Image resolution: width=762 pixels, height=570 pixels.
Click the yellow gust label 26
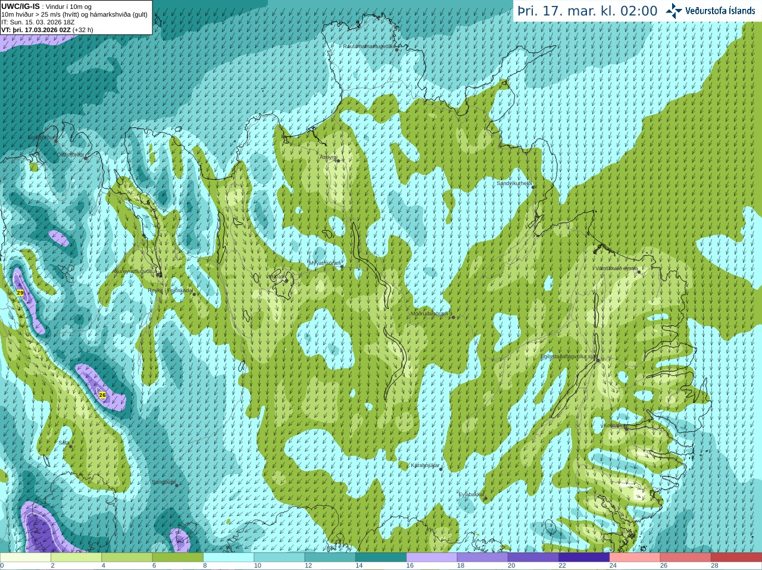point(102,394)
